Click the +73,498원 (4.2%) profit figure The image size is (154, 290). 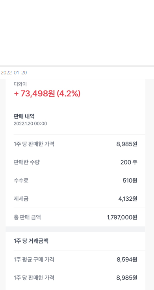click(47, 94)
